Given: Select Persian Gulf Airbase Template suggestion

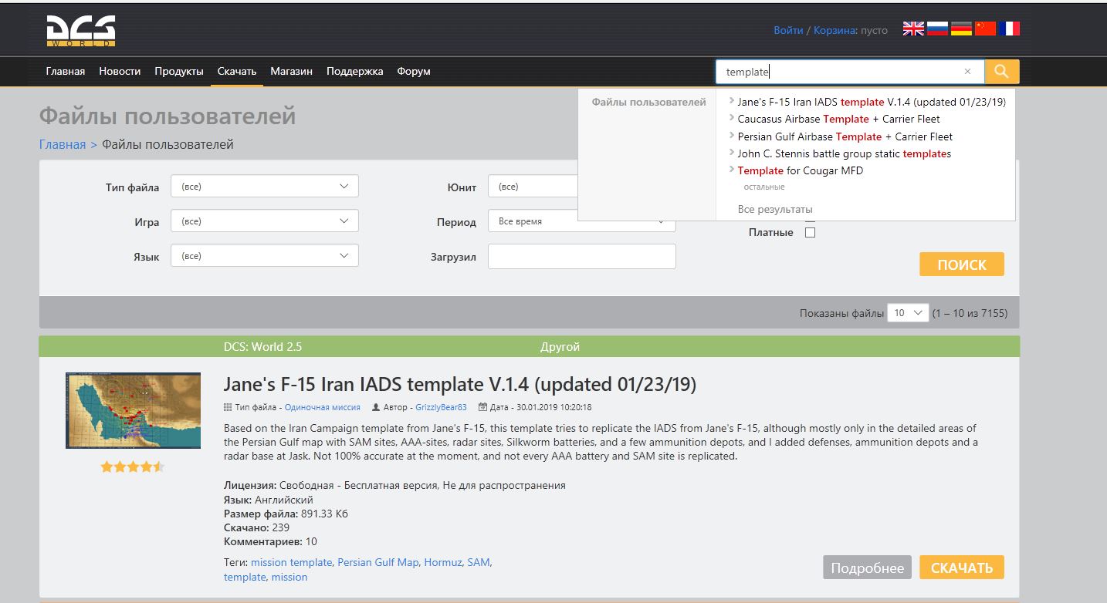Looking at the screenshot, I should pyautogui.click(x=845, y=136).
